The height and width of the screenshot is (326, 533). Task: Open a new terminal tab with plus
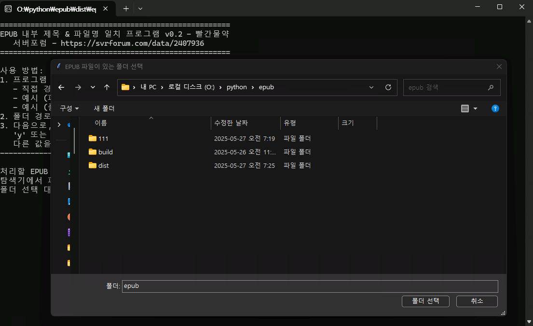point(126,9)
